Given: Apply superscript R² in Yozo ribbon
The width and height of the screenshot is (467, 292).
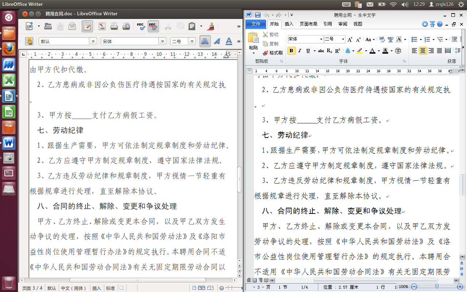Looking at the screenshot, I should tap(337, 51).
